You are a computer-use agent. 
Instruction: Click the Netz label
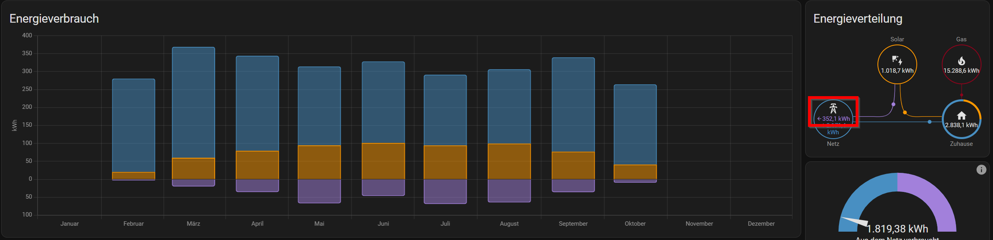(833, 144)
